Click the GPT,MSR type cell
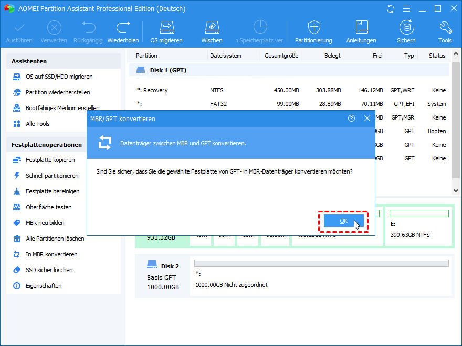 click(x=403, y=117)
